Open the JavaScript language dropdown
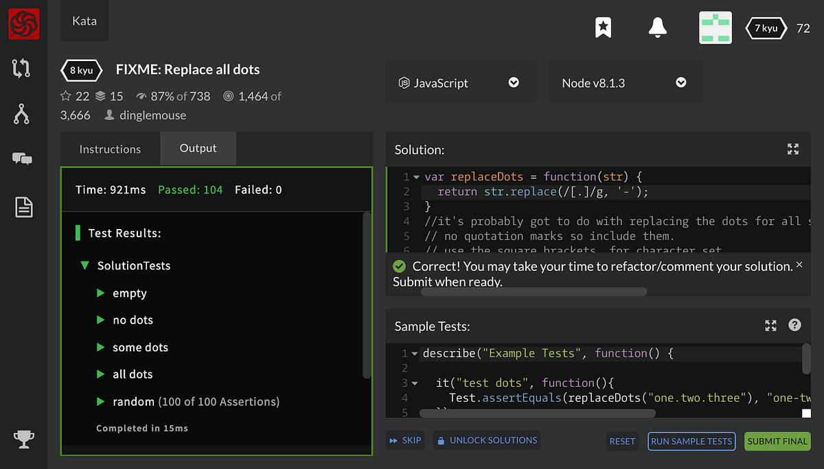Image resolution: width=824 pixels, height=469 pixels. coord(459,83)
